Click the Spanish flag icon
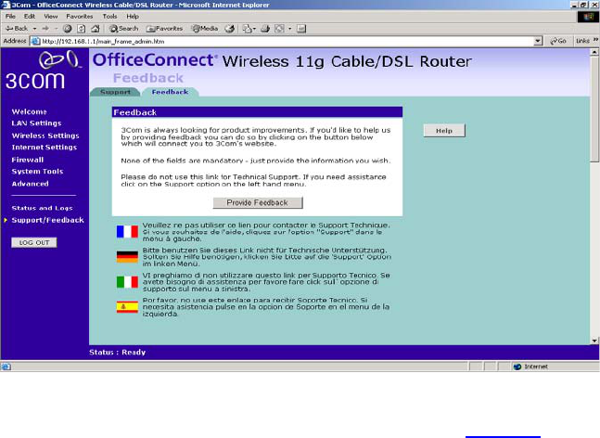The height and width of the screenshot is (438, 600). 127,307
